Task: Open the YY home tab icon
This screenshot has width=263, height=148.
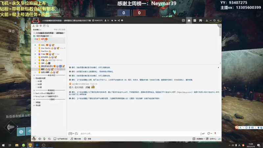Action: 189,20
